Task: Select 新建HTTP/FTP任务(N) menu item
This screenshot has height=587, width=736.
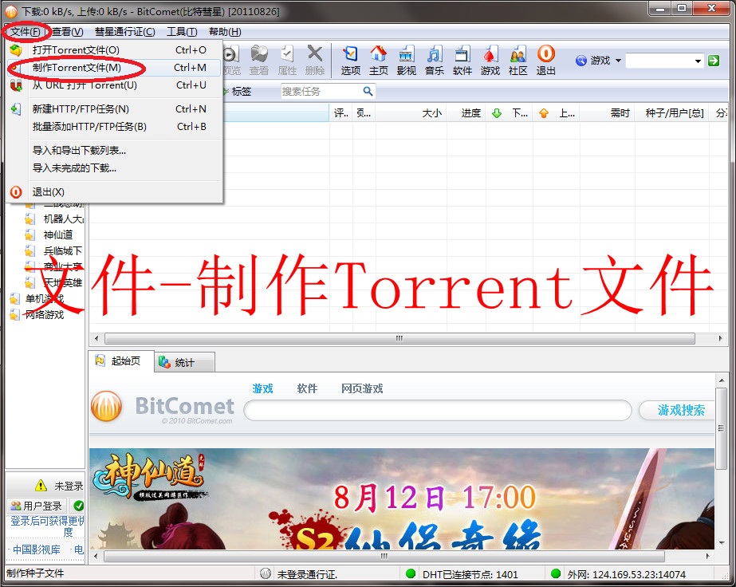Action: [114, 109]
